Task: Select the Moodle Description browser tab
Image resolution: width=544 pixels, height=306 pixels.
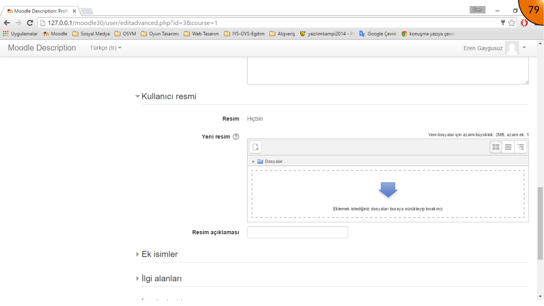Action: point(41,11)
